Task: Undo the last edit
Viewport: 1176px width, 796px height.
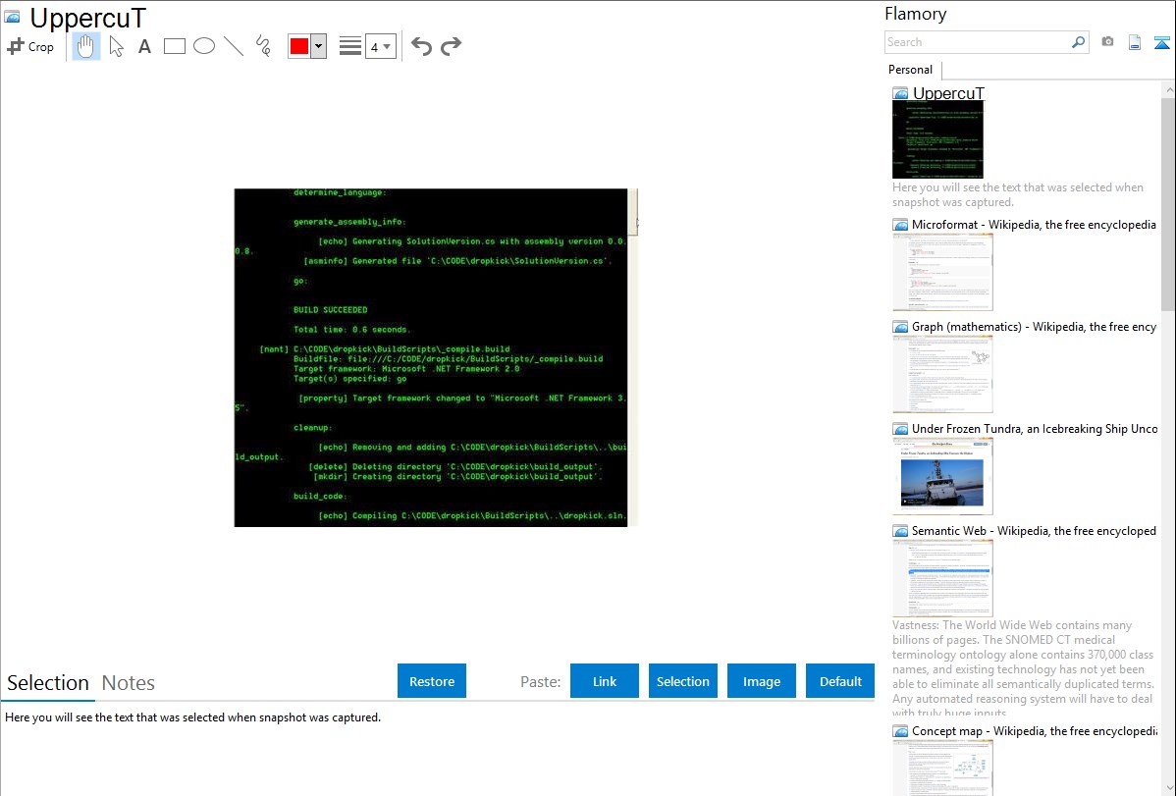Action: (x=421, y=46)
